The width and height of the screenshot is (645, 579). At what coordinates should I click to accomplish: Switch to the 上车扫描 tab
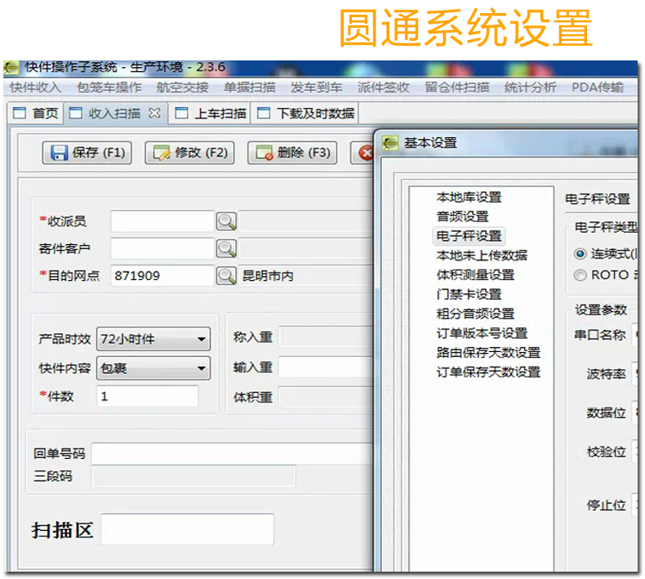211,114
